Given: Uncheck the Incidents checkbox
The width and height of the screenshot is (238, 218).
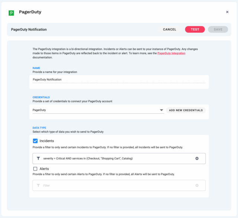Looking at the screenshot, I should pyautogui.click(x=35, y=141).
